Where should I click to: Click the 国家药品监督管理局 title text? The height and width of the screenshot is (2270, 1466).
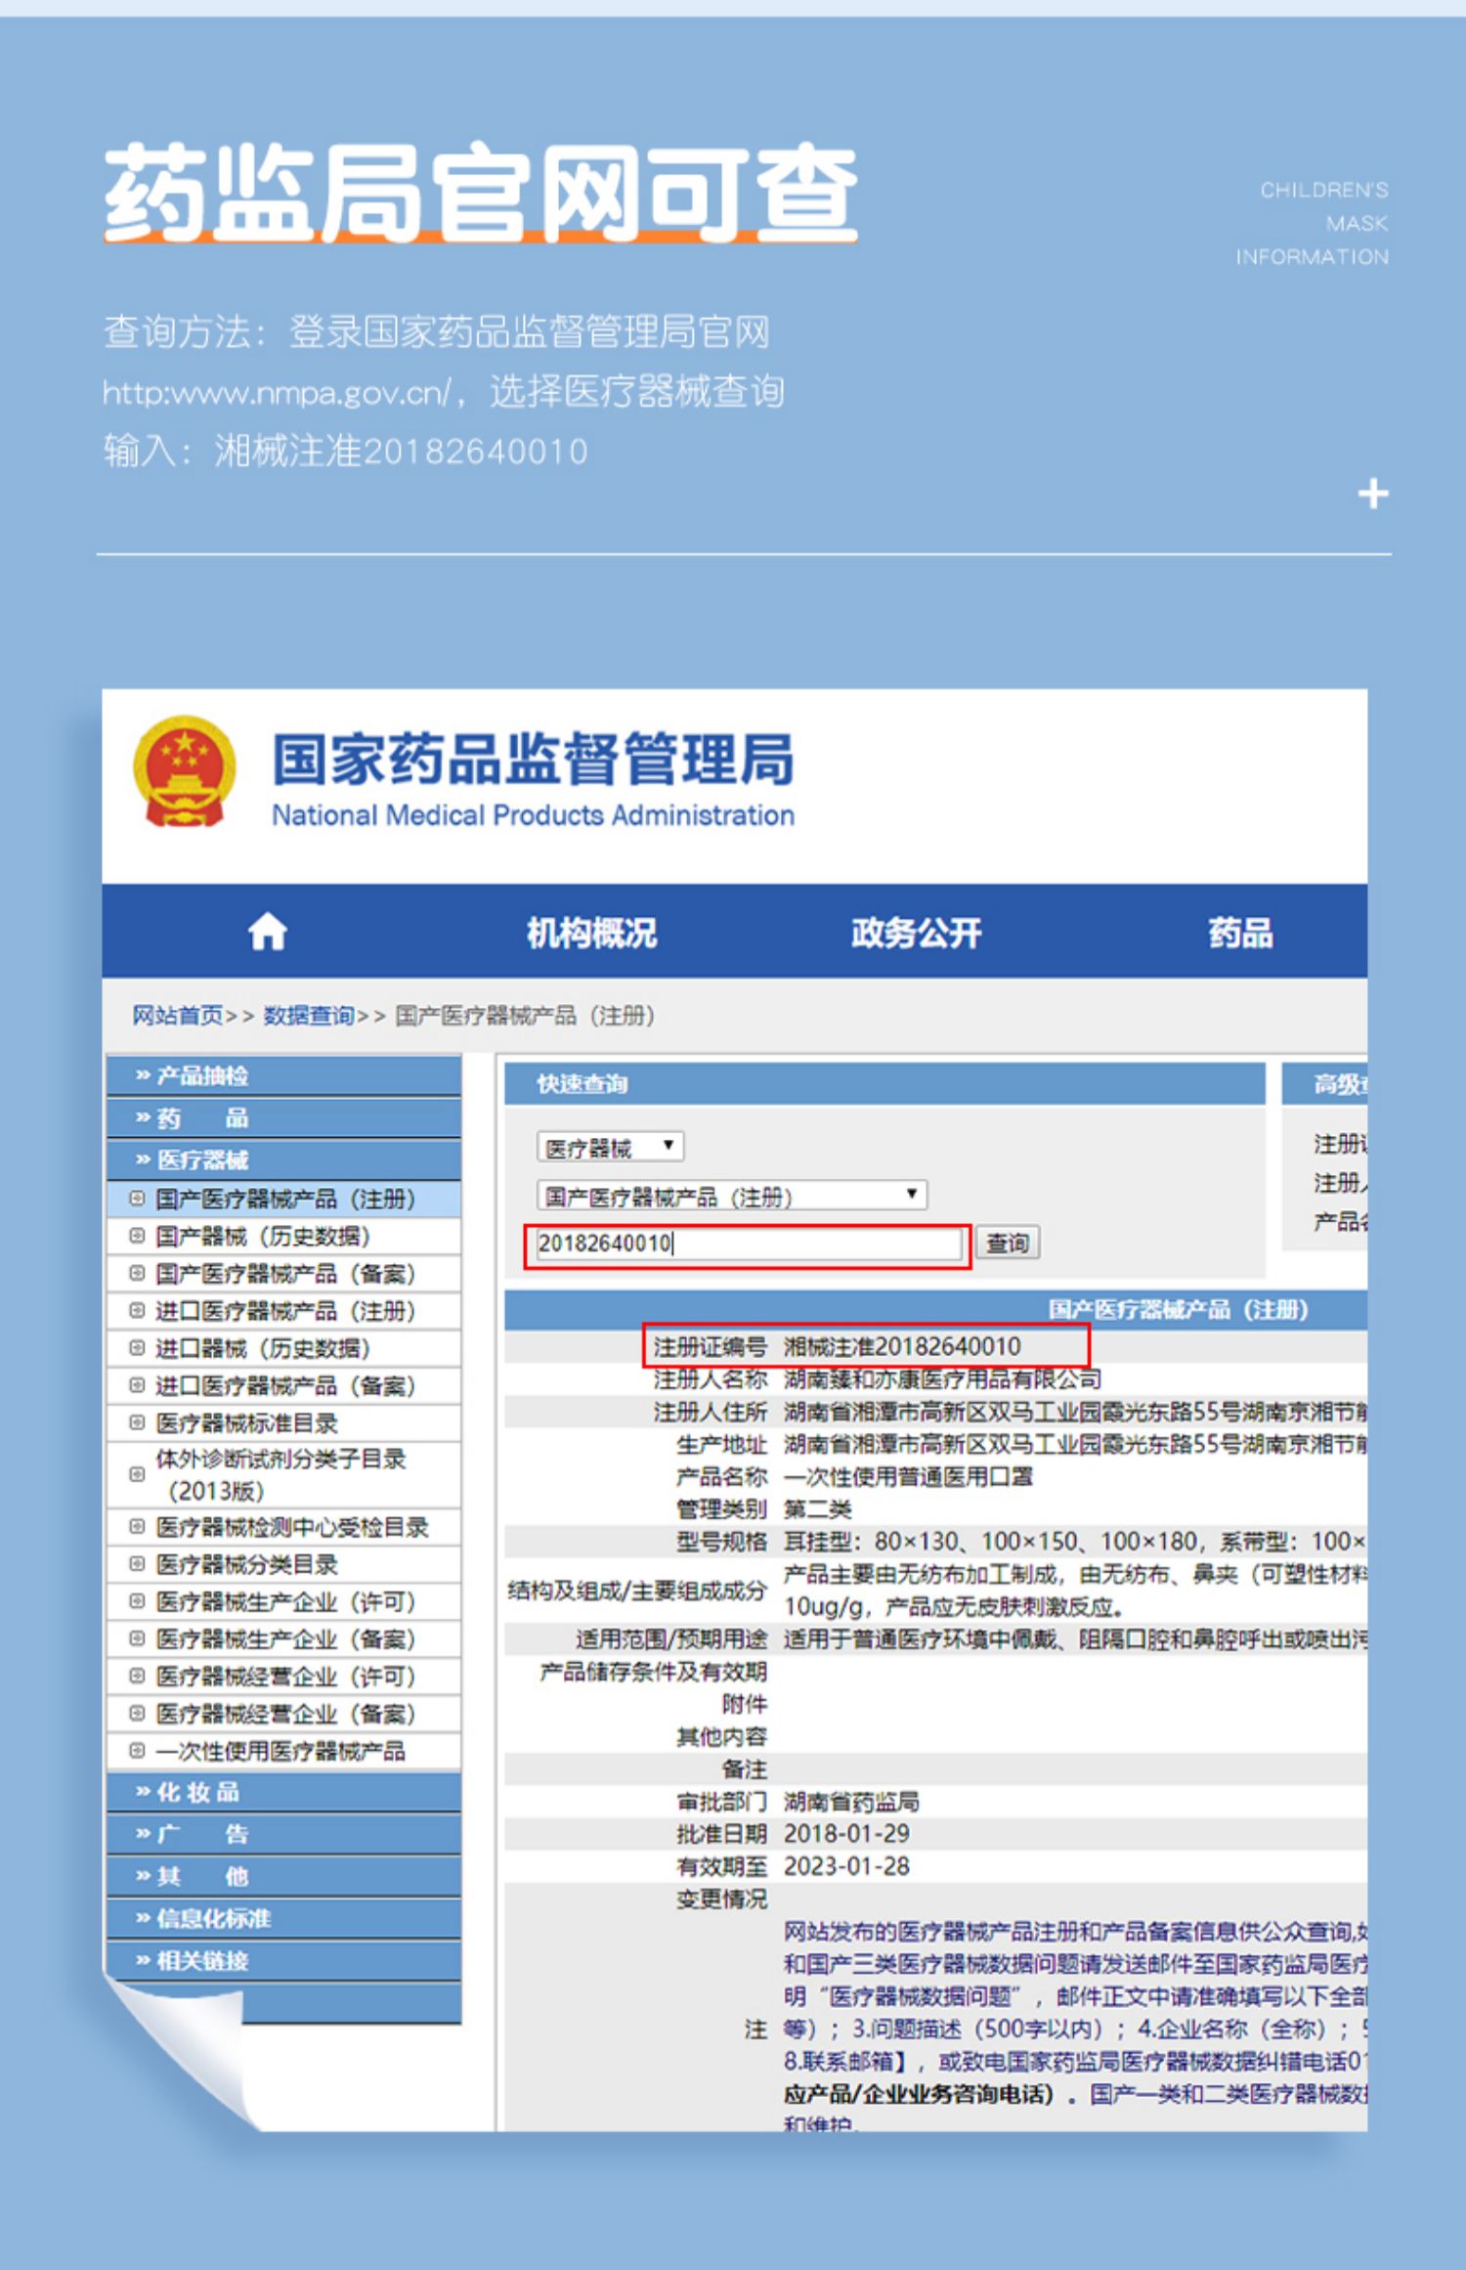[x=533, y=760]
